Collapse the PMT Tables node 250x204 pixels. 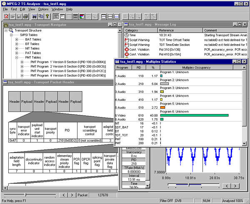tap(17, 57)
